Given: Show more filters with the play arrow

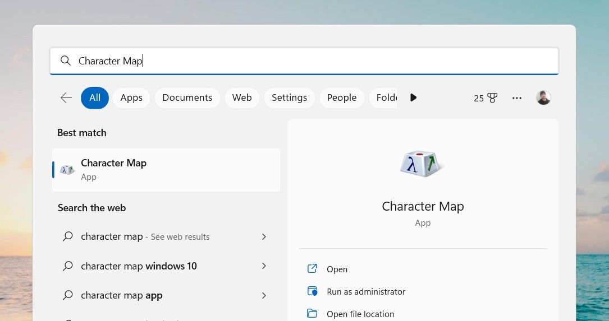Looking at the screenshot, I should pos(413,97).
